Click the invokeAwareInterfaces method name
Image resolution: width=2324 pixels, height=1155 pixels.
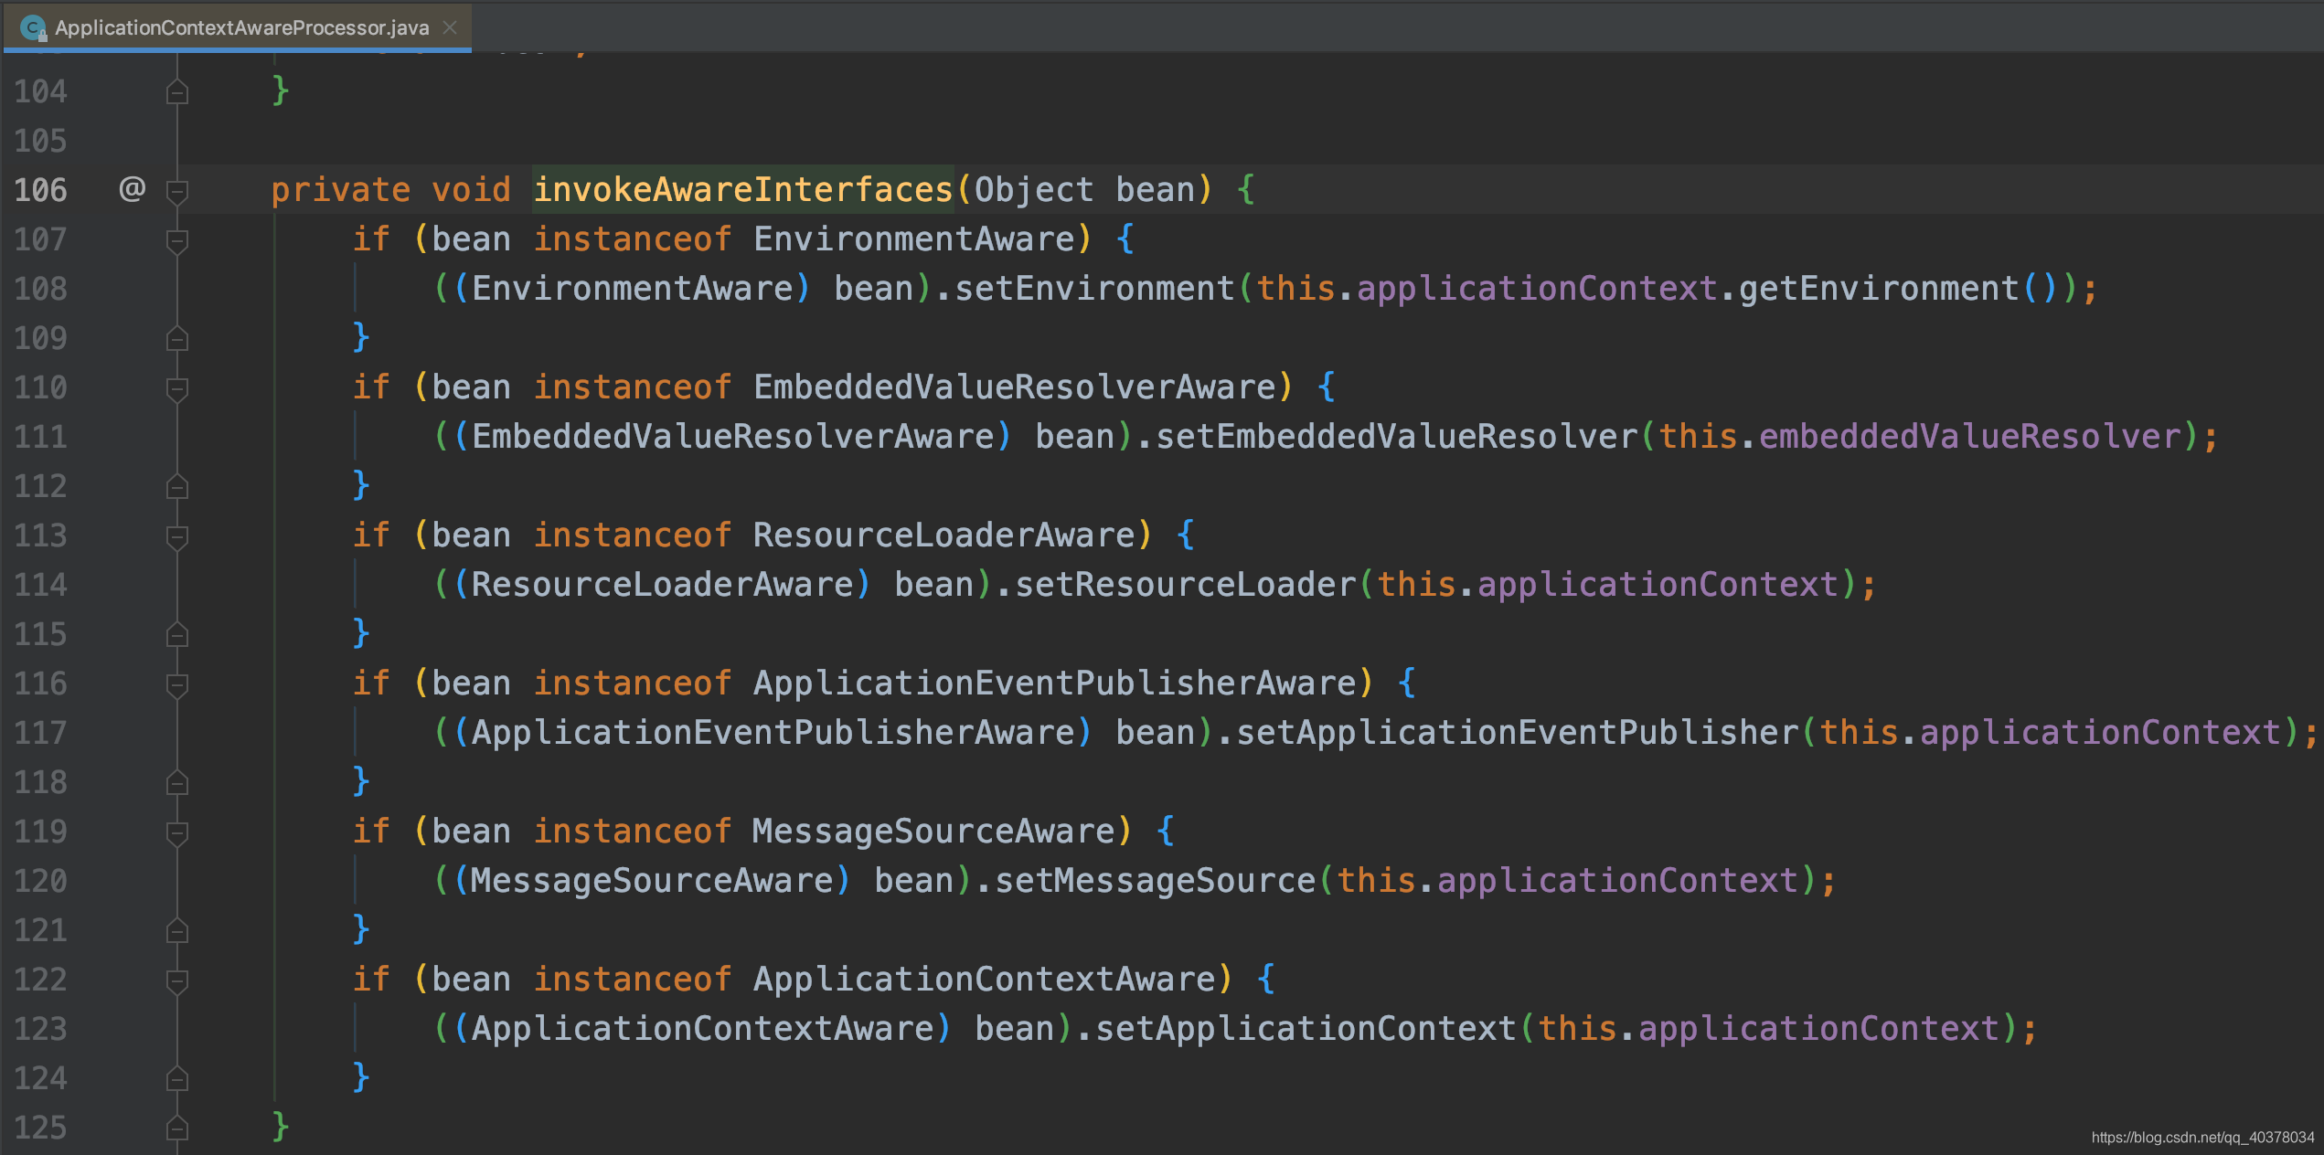(x=743, y=190)
